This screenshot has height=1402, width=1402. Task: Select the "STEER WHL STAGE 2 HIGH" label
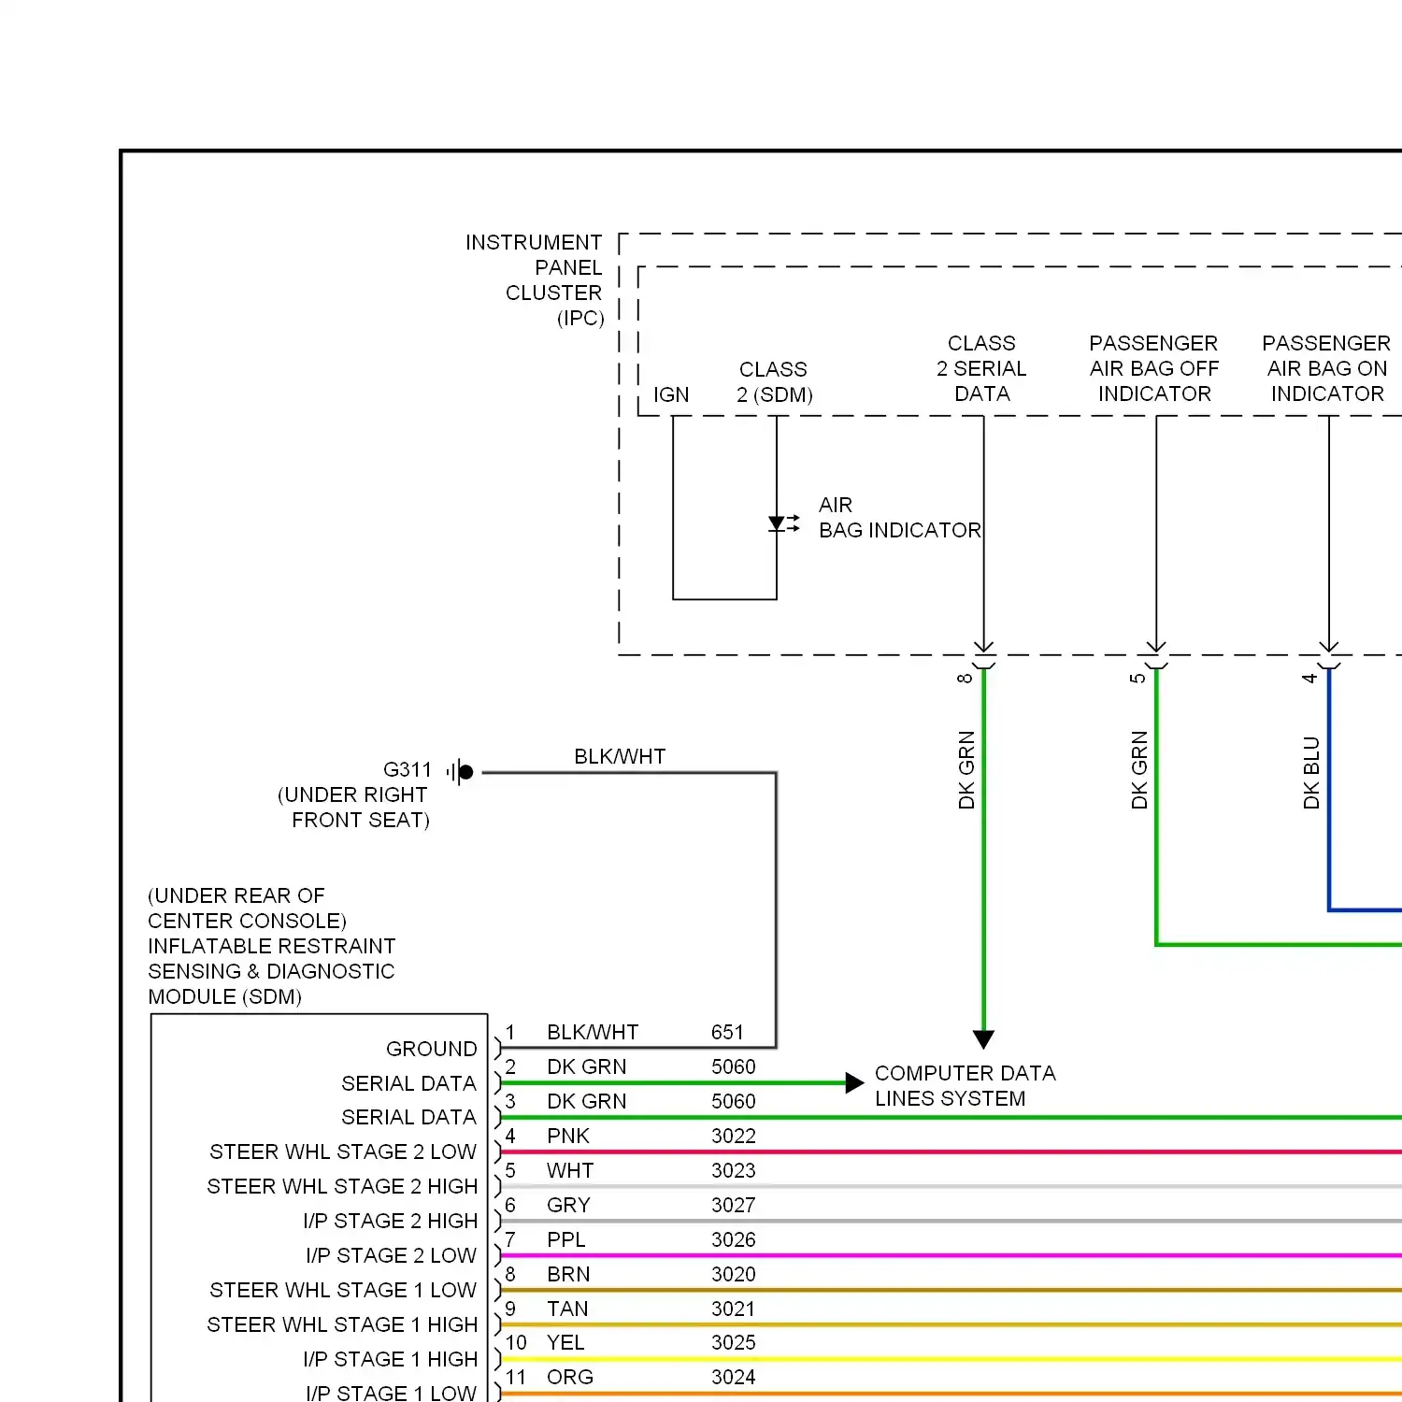click(x=342, y=1186)
